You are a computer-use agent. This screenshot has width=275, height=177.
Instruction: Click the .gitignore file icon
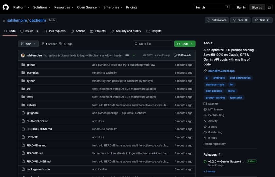[x=23, y=113]
